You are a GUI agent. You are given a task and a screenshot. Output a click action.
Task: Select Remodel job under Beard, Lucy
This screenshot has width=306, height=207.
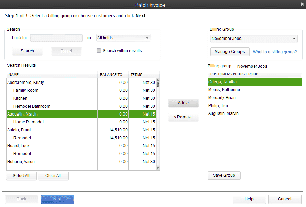[81, 154]
